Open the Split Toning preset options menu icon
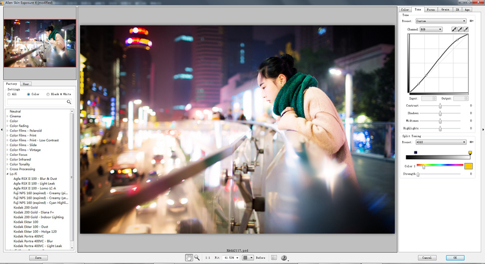 (x=471, y=142)
